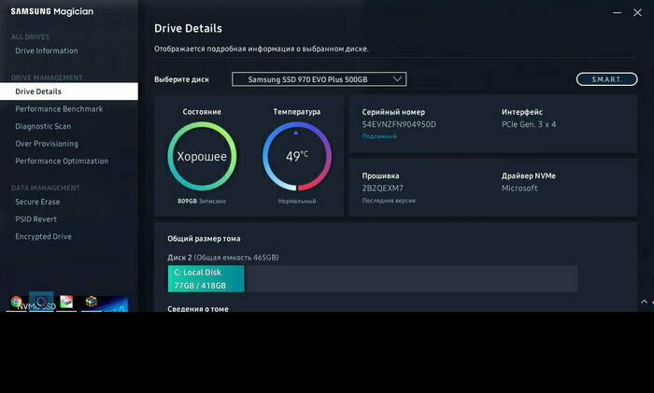654x393 pixels.
Task: Open Drive Information in sidebar
Action: (x=47, y=50)
